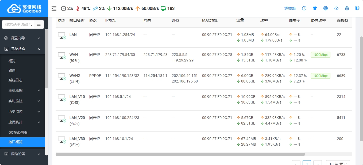Click the 源益盛 link in header

(x=290, y=9)
